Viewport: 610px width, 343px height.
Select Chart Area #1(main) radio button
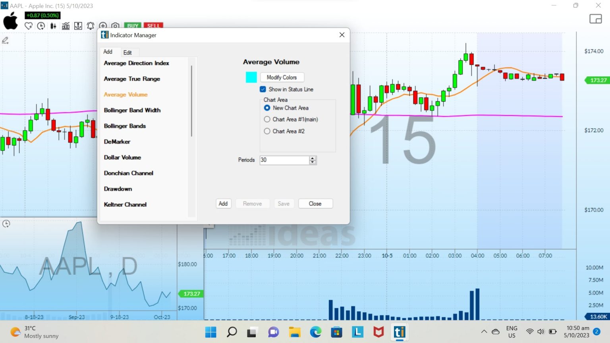point(267,119)
